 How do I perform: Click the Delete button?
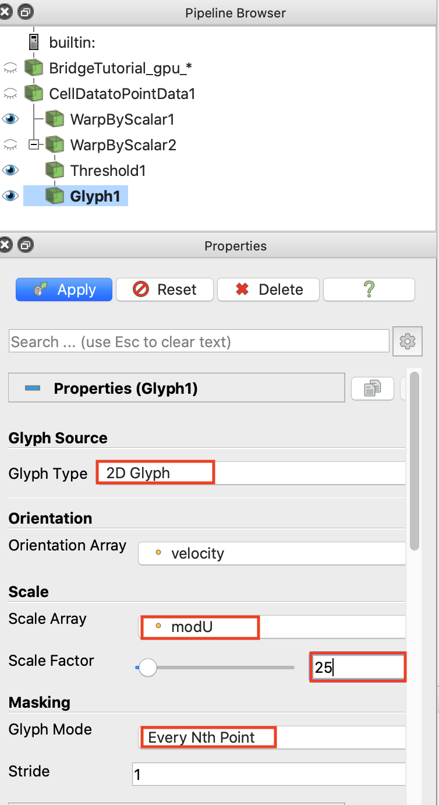(x=268, y=289)
